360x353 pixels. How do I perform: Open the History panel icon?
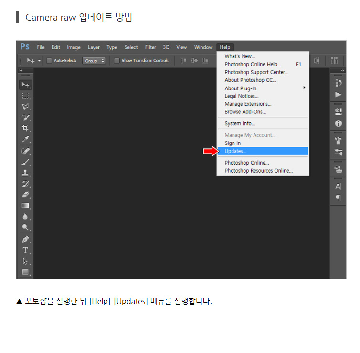(338, 83)
